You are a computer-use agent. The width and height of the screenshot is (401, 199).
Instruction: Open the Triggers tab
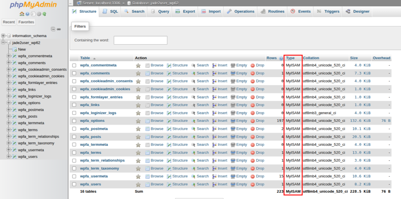click(328, 11)
